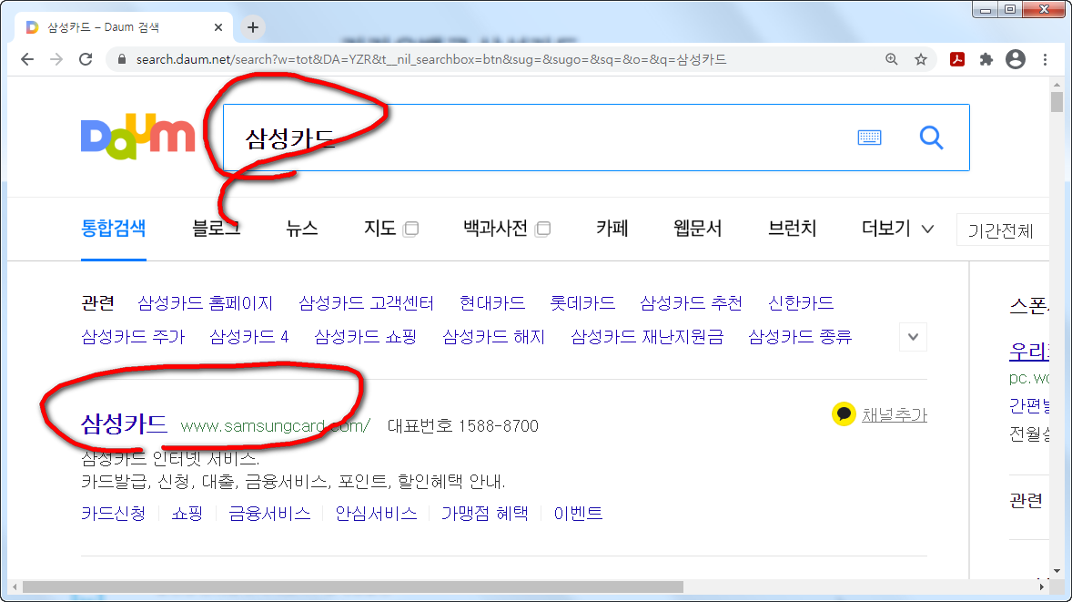Open the 가맹점 혜택 sublink
1072x602 pixels.
pos(485,513)
